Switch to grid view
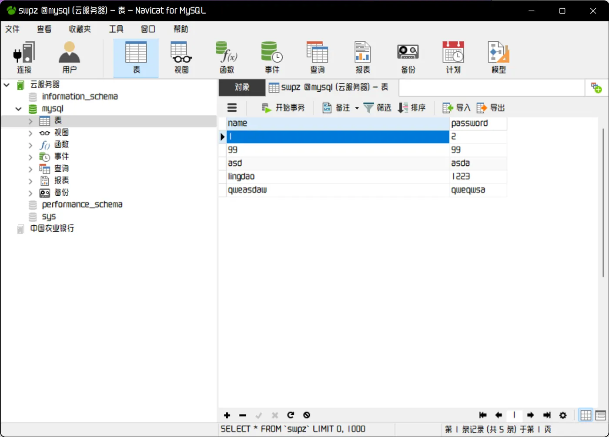609x437 pixels. pyautogui.click(x=586, y=415)
